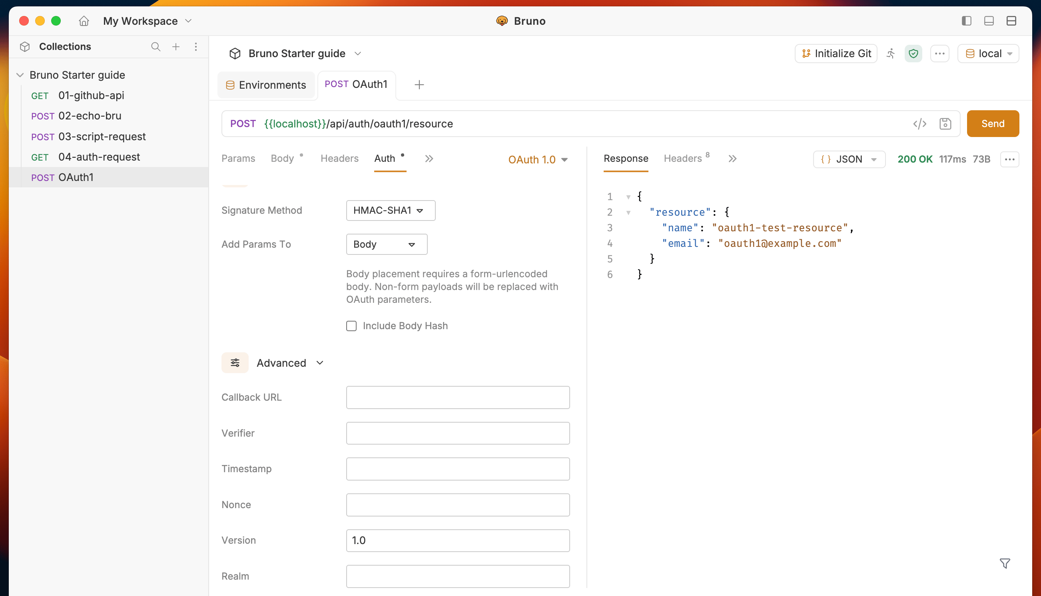Fold the resource object at line 2
The image size is (1041, 596).
coord(628,213)
